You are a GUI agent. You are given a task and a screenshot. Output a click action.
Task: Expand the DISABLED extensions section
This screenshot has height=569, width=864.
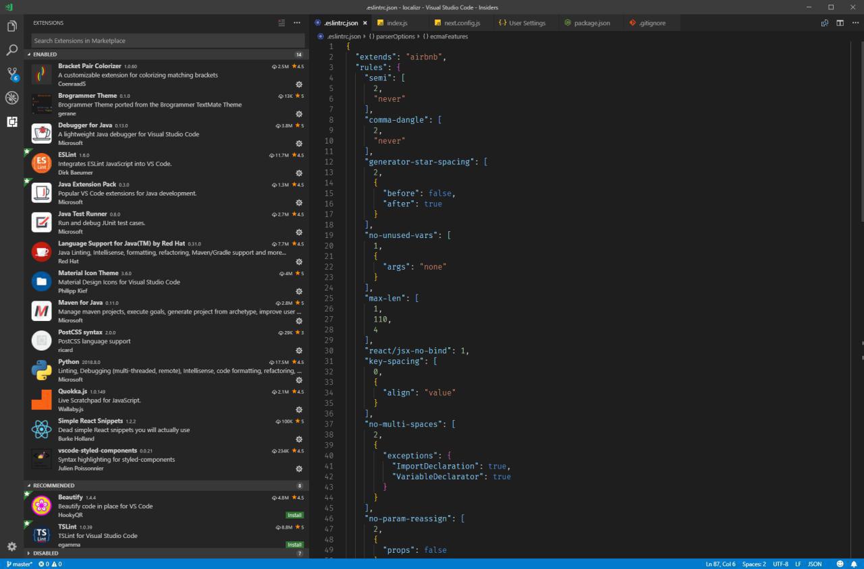point(166,553)
